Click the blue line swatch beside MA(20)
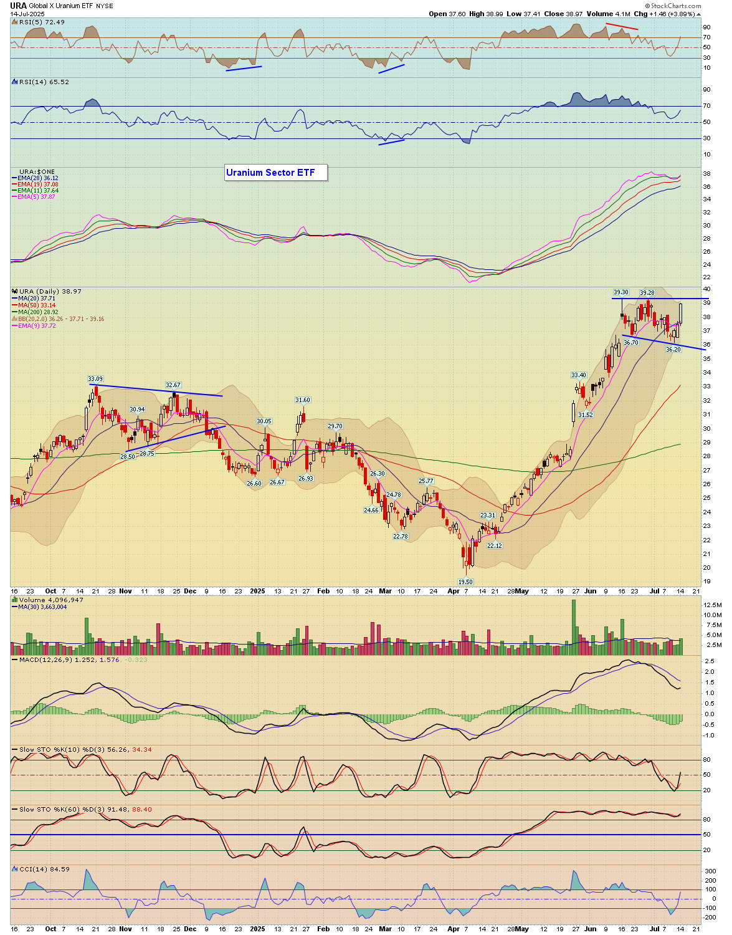This screenshot has width=732, height=935. click(15, 299)
